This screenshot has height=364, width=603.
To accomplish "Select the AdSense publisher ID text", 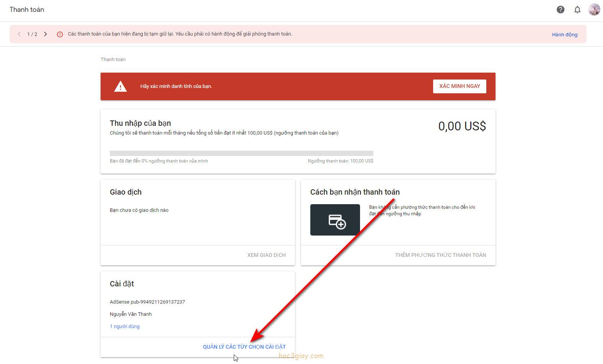I will 147,302.
